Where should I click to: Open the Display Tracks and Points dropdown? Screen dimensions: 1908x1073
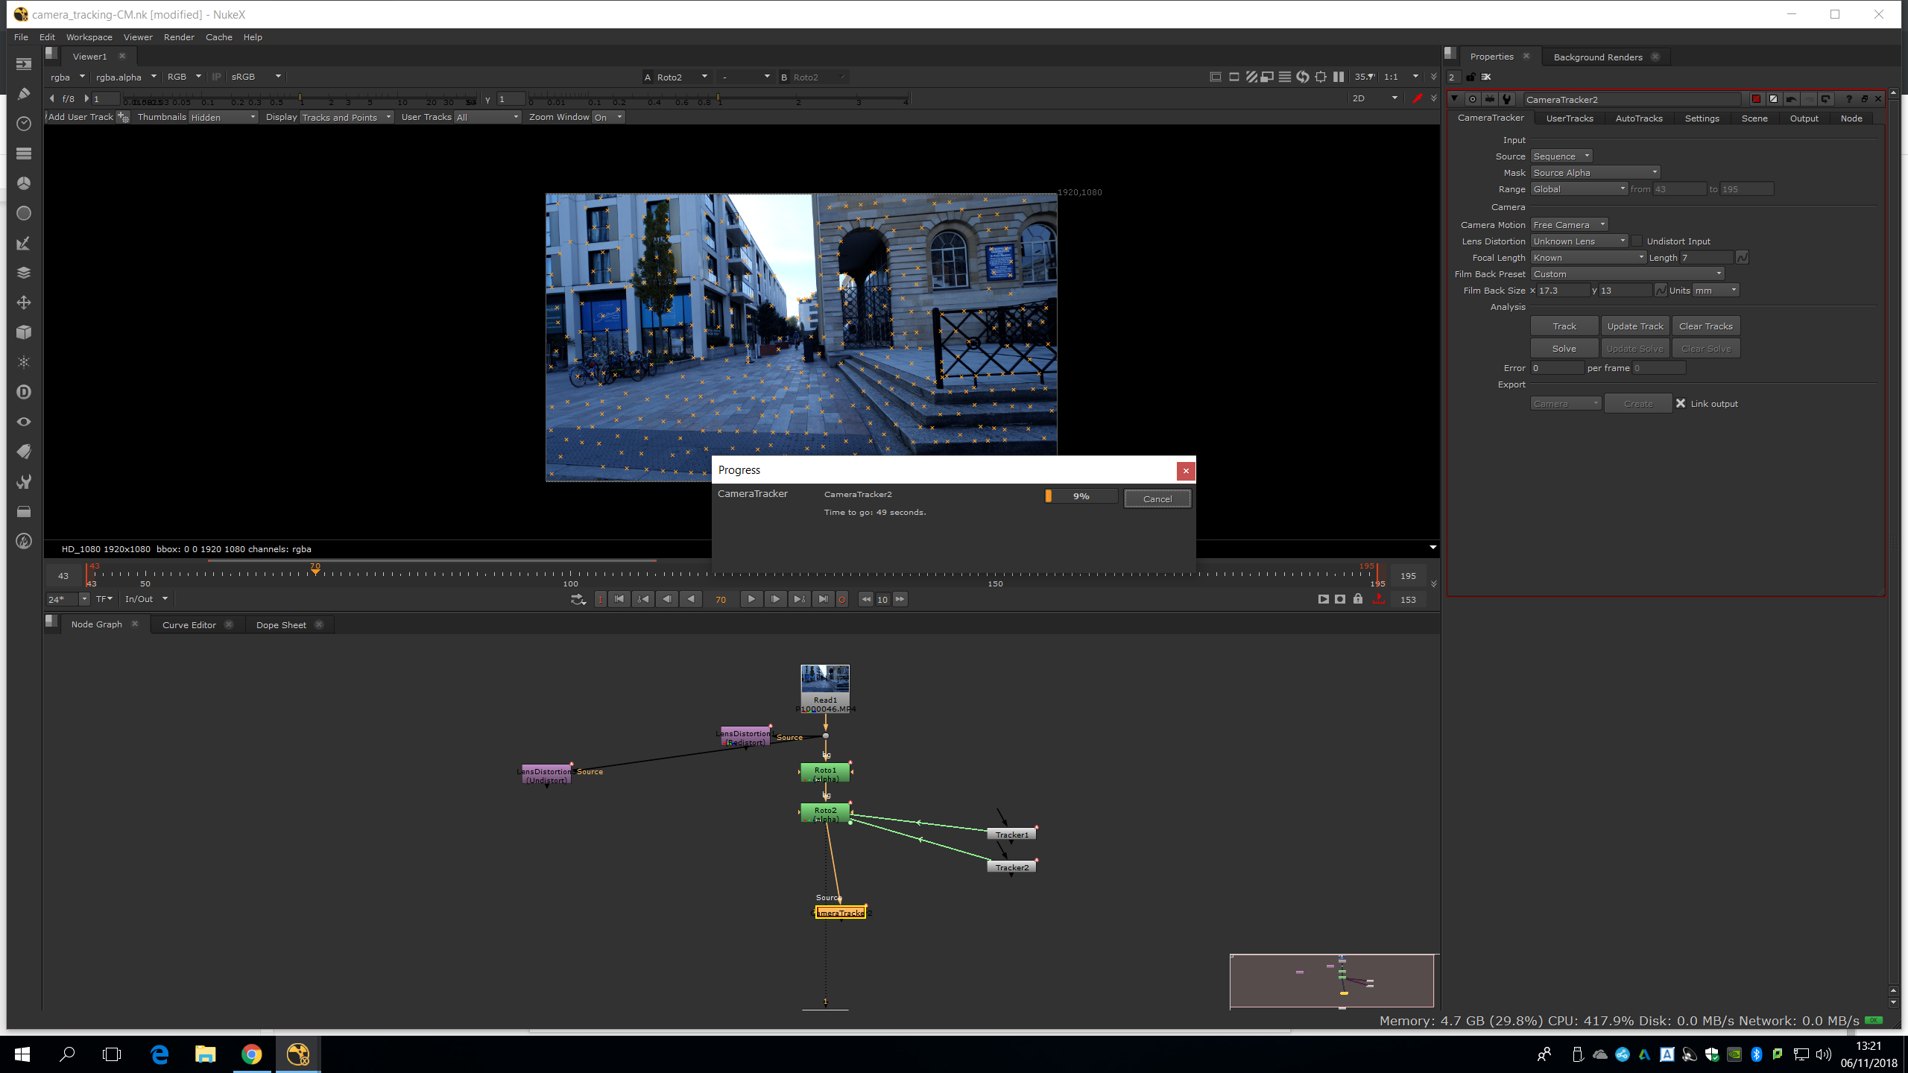[347, 118]
